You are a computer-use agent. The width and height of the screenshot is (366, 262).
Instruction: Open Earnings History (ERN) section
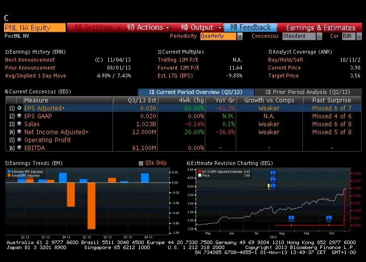35,52
